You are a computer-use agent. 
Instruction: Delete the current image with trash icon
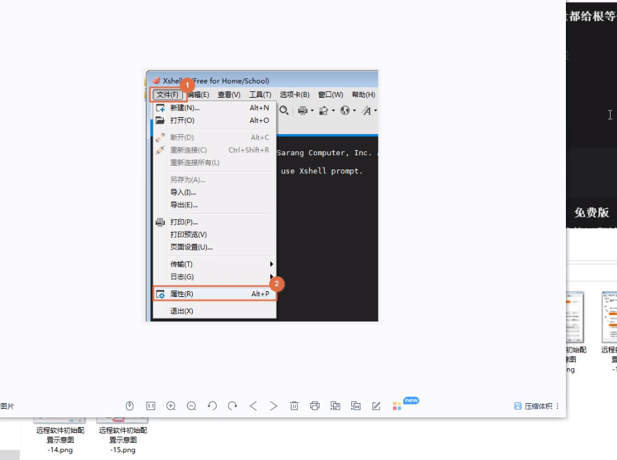tap(294, 406)
